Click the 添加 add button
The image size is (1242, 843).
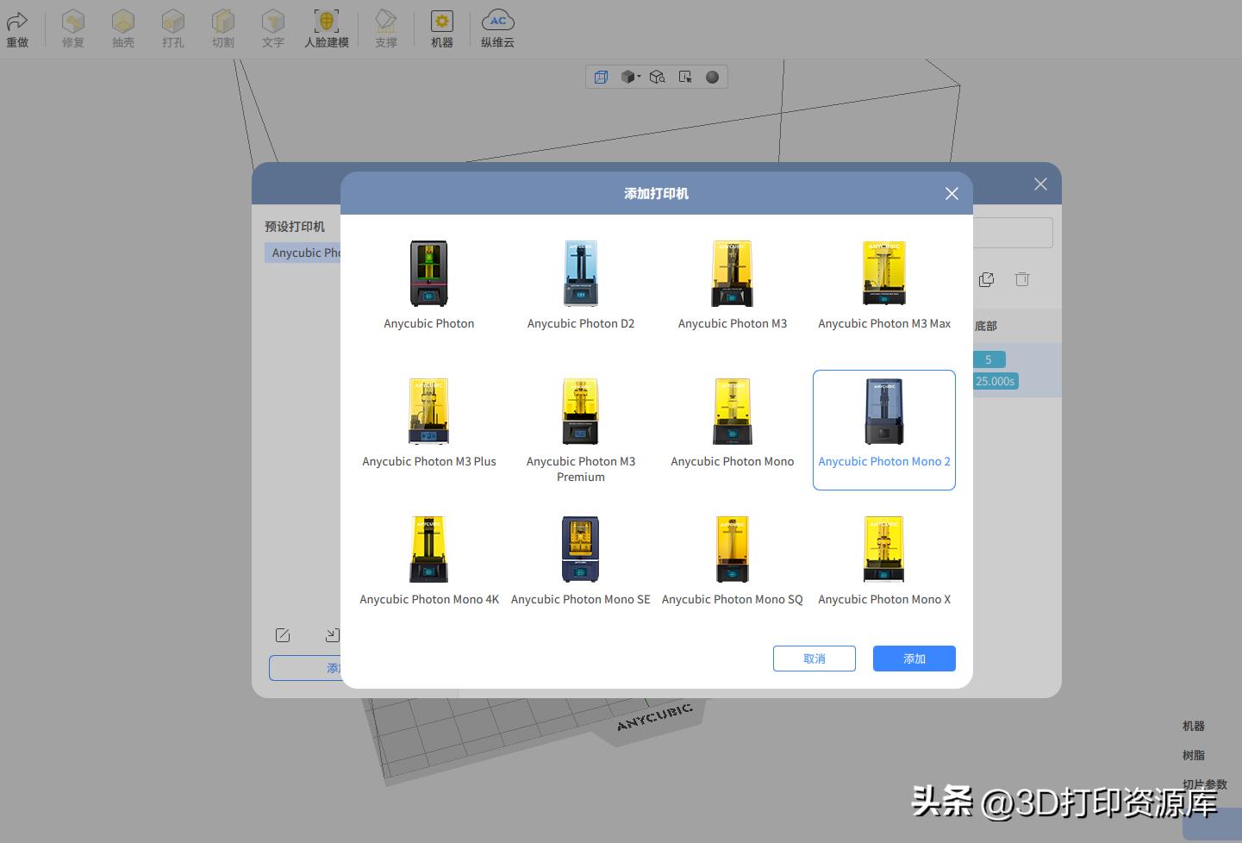pos(914,658)
